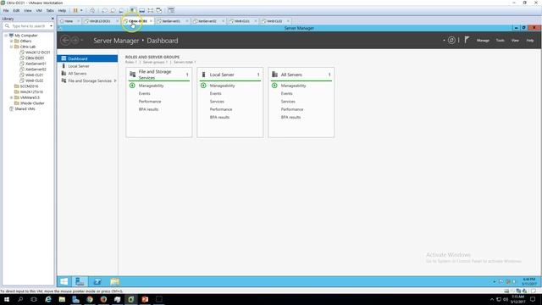Click Server Manager icon on guest taskbar
The image size is (542, 305).
80,281
